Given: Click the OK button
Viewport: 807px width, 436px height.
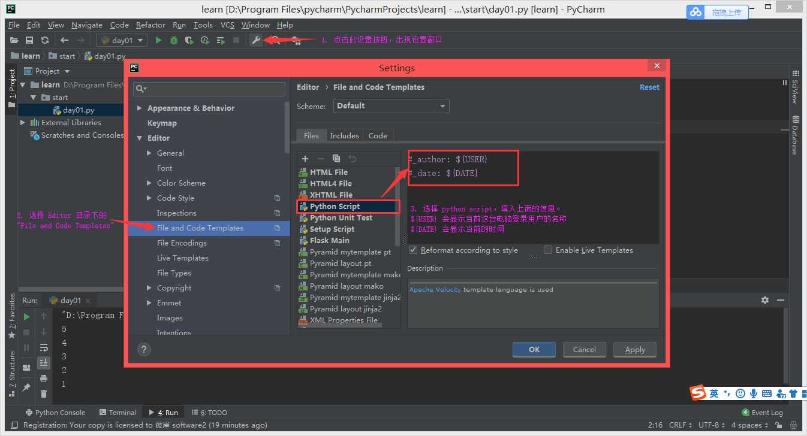Looking at the screenshot, I should point(534,350).
